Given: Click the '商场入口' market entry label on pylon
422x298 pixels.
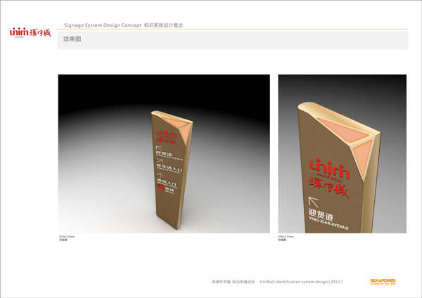Looking at the screenshot, I should [167, 183].
